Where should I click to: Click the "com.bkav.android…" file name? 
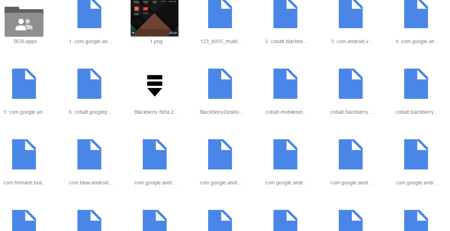(x=91, y=183)
